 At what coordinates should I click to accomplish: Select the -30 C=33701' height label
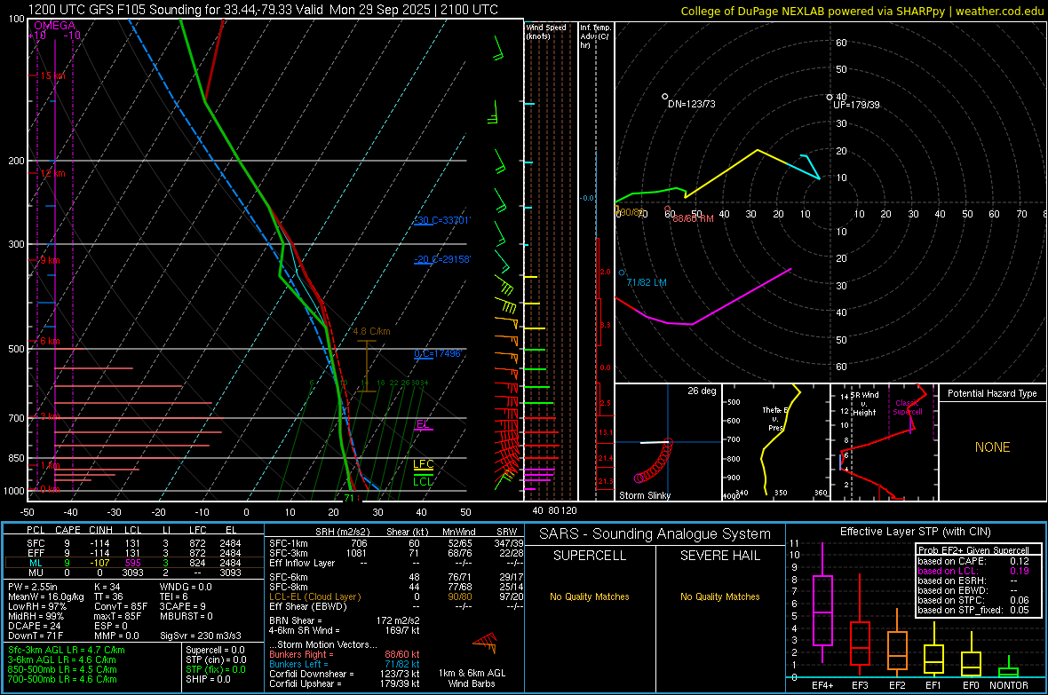(441, 220)
